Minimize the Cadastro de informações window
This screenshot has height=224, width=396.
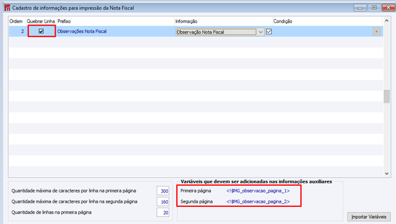point(360,8)
